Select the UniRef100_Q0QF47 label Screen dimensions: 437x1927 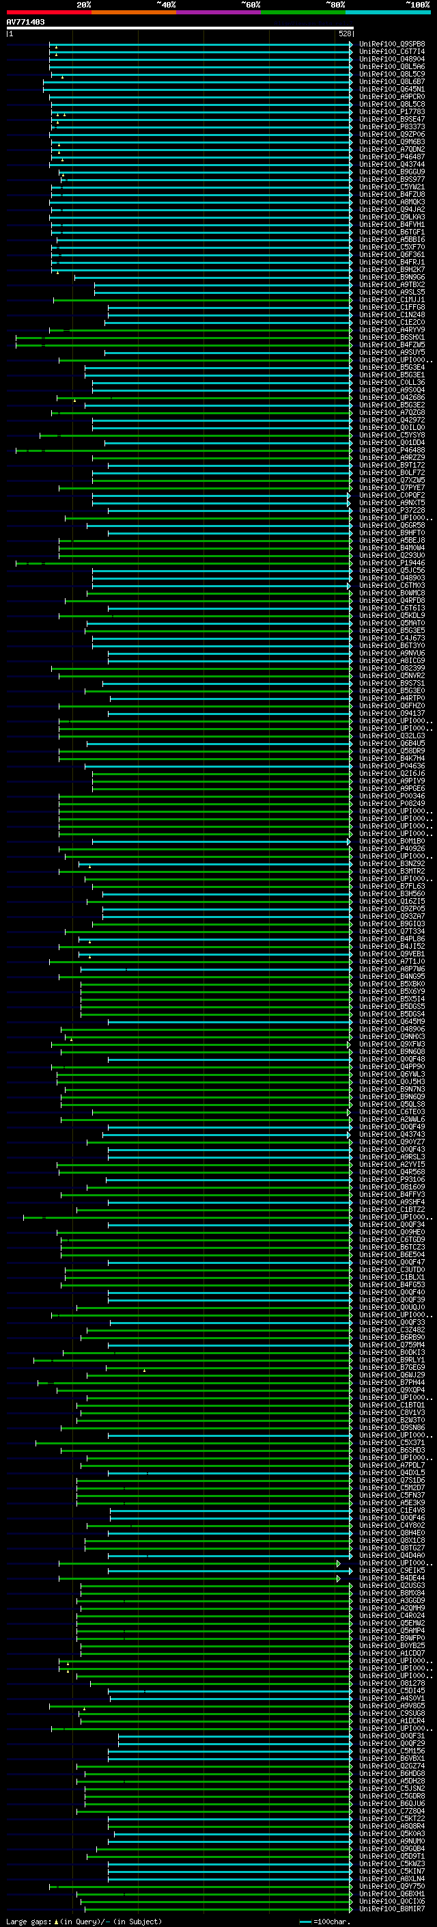pos(392,1262)
